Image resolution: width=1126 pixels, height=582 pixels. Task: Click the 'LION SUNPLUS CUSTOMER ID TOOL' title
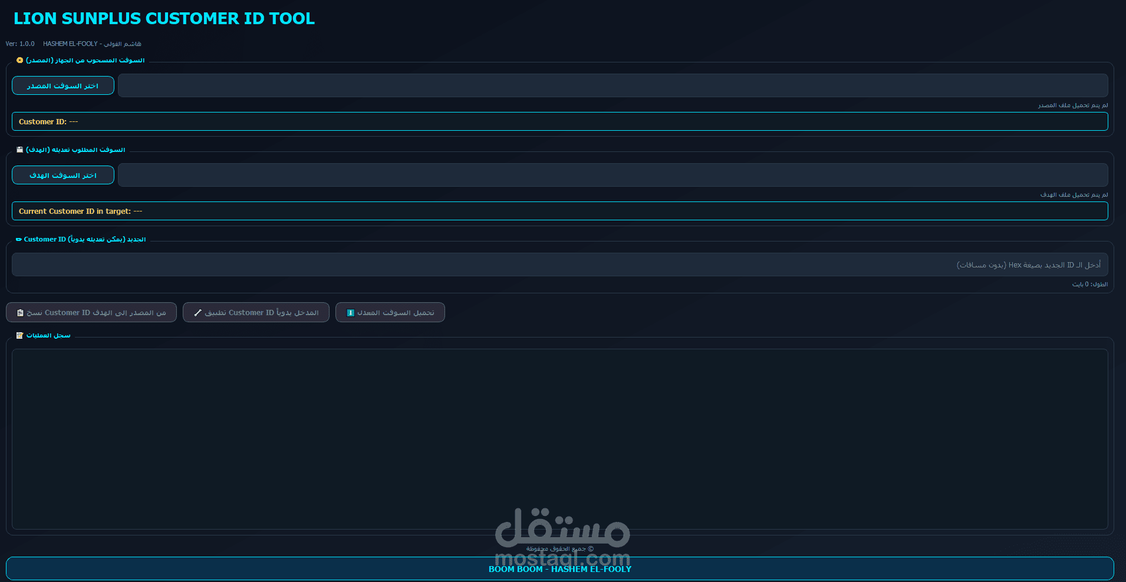164,18
